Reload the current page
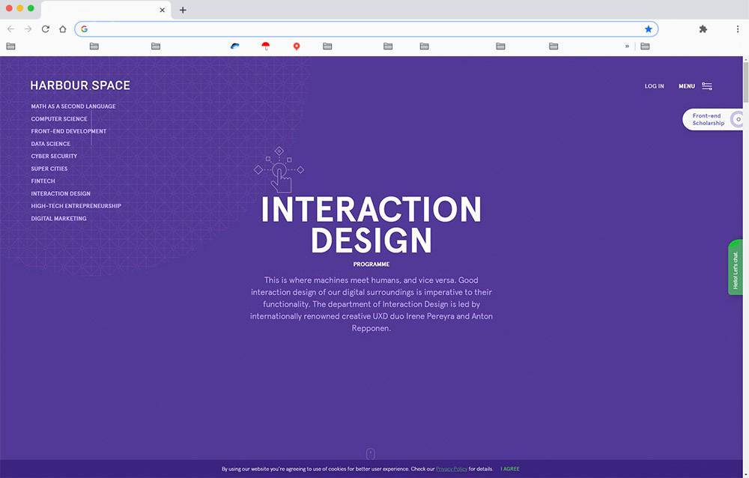The width and height of the screenshot is (749, 478). 46,29
